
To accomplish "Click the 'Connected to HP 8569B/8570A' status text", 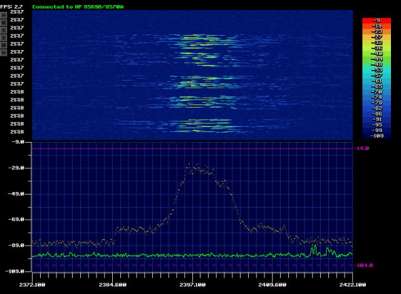I will coord(78,7).
